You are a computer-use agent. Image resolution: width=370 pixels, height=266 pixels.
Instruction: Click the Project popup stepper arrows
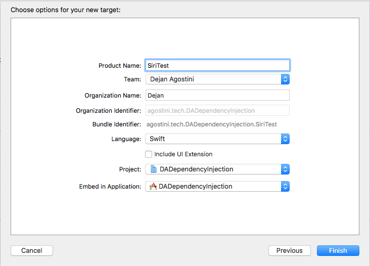285,169
